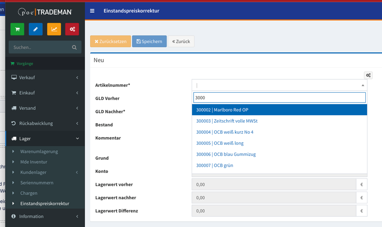
Task: Click the Lagerwert vorher value field
Action: (x=274, y=184)
